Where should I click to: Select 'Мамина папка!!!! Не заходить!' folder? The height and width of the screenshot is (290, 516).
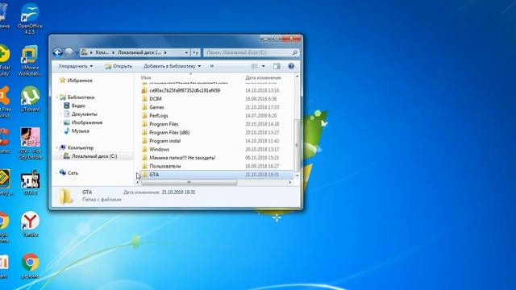(x=182, y=158)
